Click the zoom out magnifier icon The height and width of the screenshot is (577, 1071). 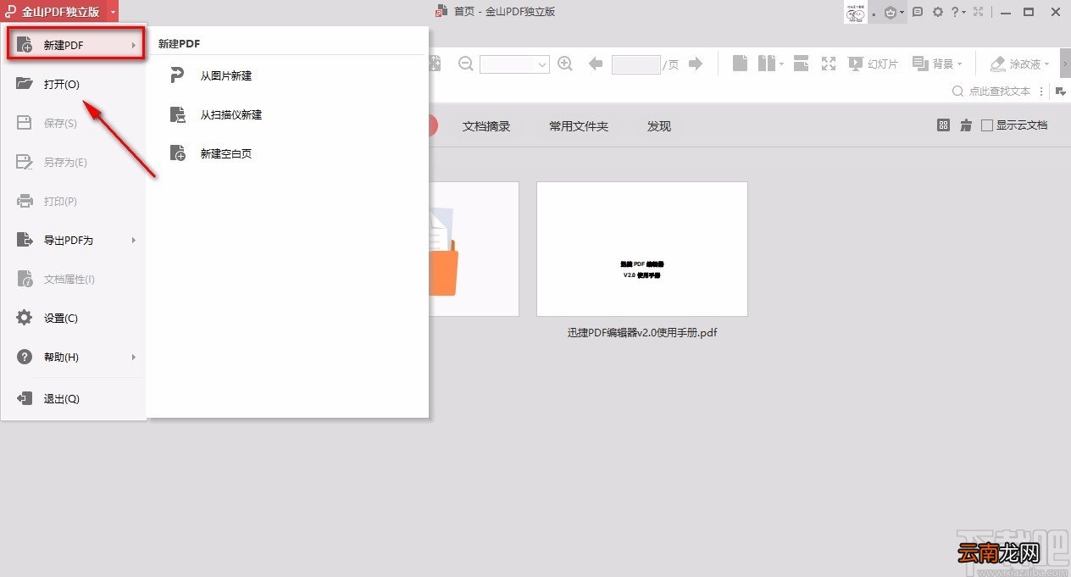[466, 64]
